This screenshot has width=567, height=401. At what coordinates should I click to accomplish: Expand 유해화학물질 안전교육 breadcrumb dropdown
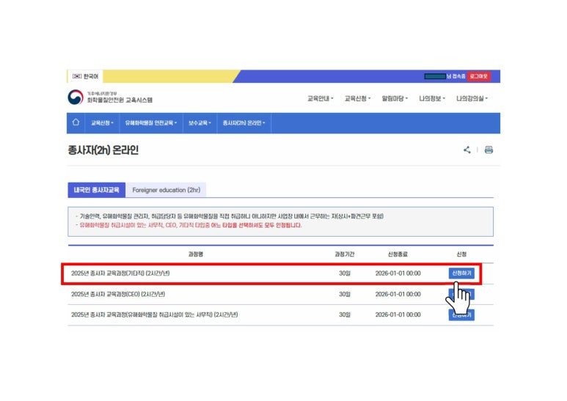tap(150, 123)
